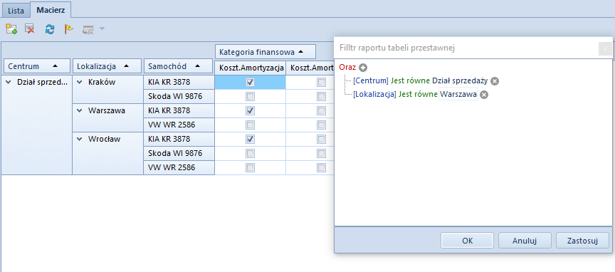This screenshot has height=272, width=615.
Task: Check Koszt.Amortyzacja for Kraków KIA KR 3878
Action: (x=250, y=83)
